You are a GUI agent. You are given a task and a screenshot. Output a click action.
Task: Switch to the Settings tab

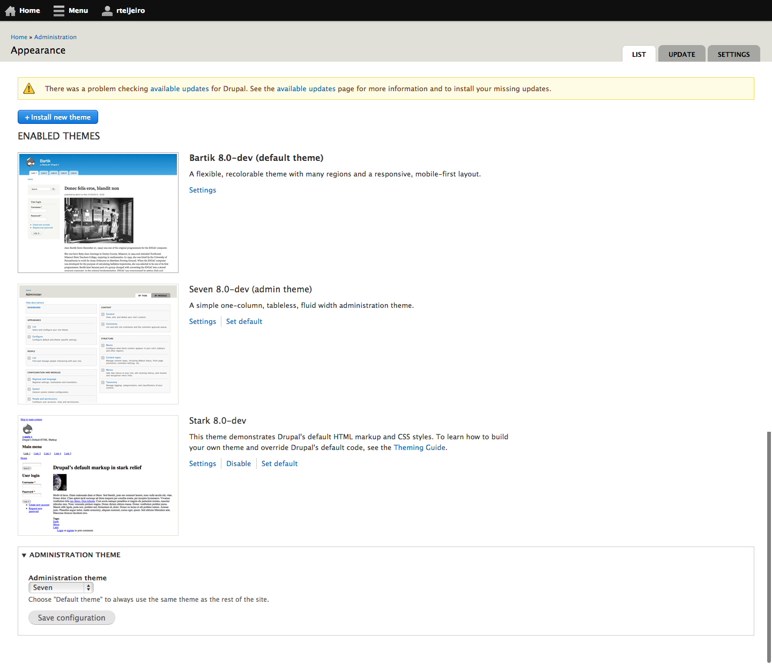click(734, 54)
